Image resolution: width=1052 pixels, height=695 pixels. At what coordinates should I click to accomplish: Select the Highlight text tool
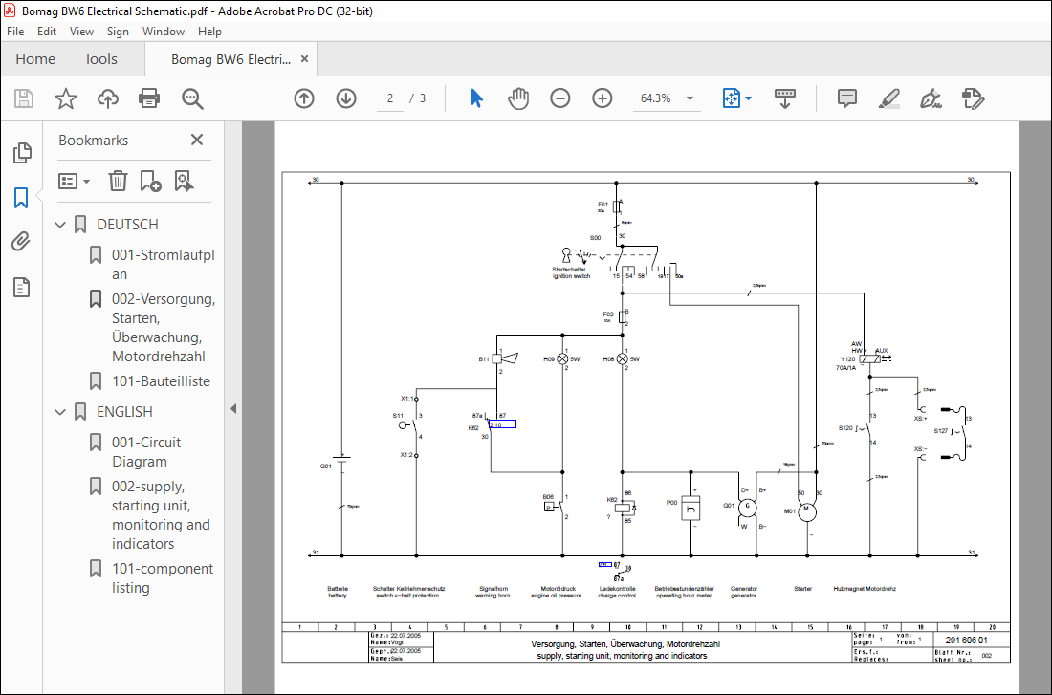pos(889,98)
